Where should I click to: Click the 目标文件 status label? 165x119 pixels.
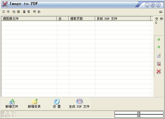[9, 116]
